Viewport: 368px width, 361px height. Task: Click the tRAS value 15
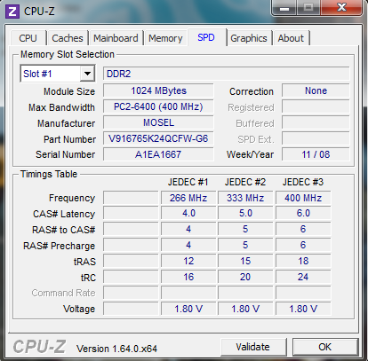[245, 261]
